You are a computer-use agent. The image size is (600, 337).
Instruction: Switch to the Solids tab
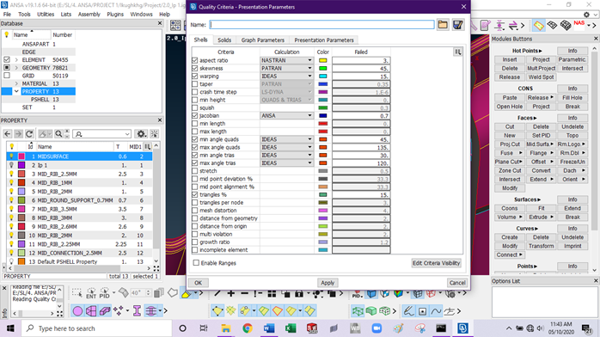pos(224,40)
